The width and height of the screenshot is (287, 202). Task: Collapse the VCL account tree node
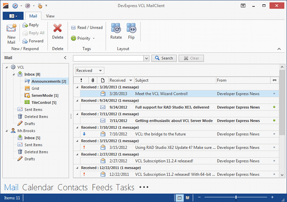(x=6, y=67)
